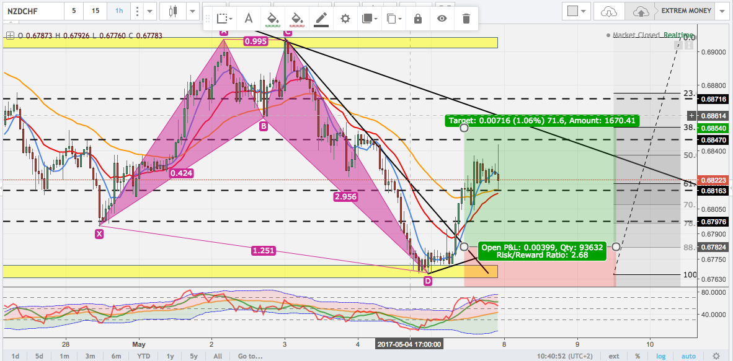Open background fill color (green bucket)
733x361 pixels.
pos(272,19)
